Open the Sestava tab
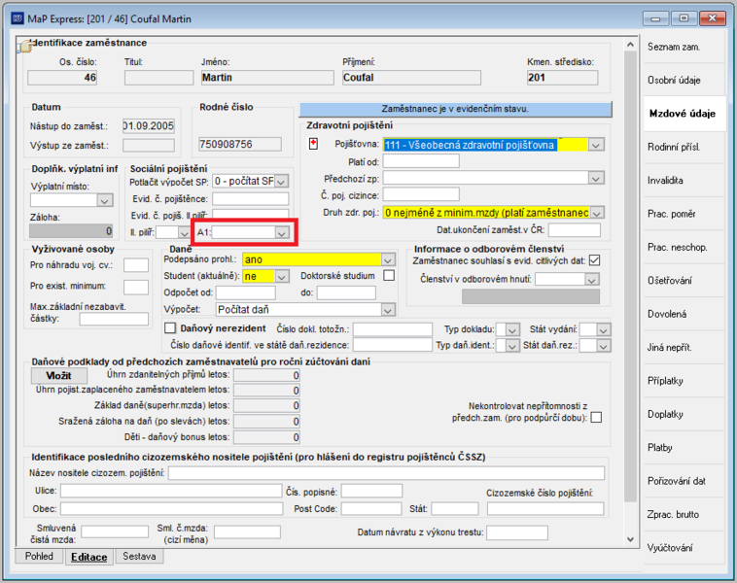Screen dimensions: 737x583 point(139,556)
